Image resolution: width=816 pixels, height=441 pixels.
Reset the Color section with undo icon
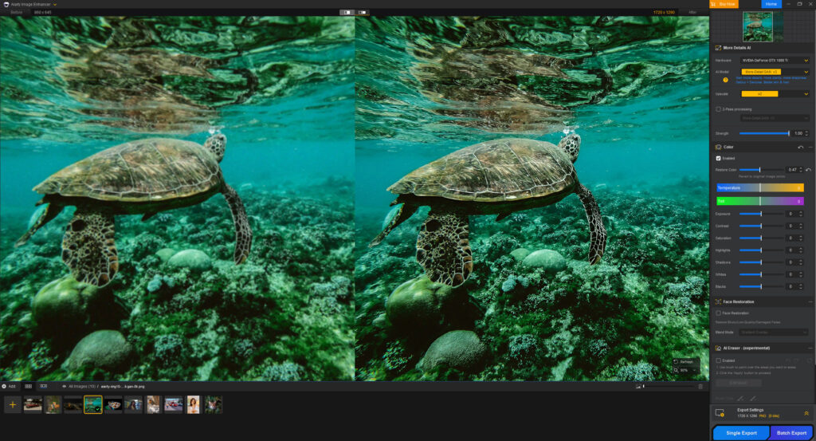[800, 148]
